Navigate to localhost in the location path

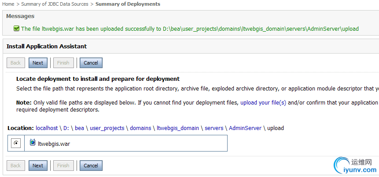coord(47,128)
